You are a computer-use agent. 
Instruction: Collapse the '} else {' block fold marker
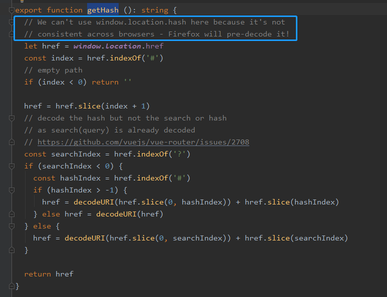12,226
